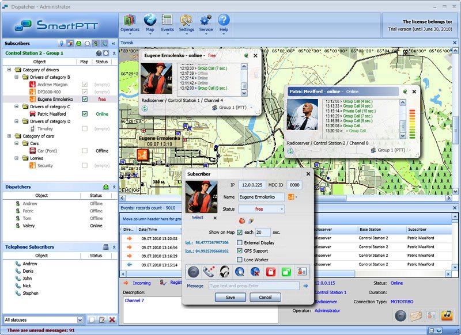
Task: Open the Service toolbar menu
Action: (206, 23)
